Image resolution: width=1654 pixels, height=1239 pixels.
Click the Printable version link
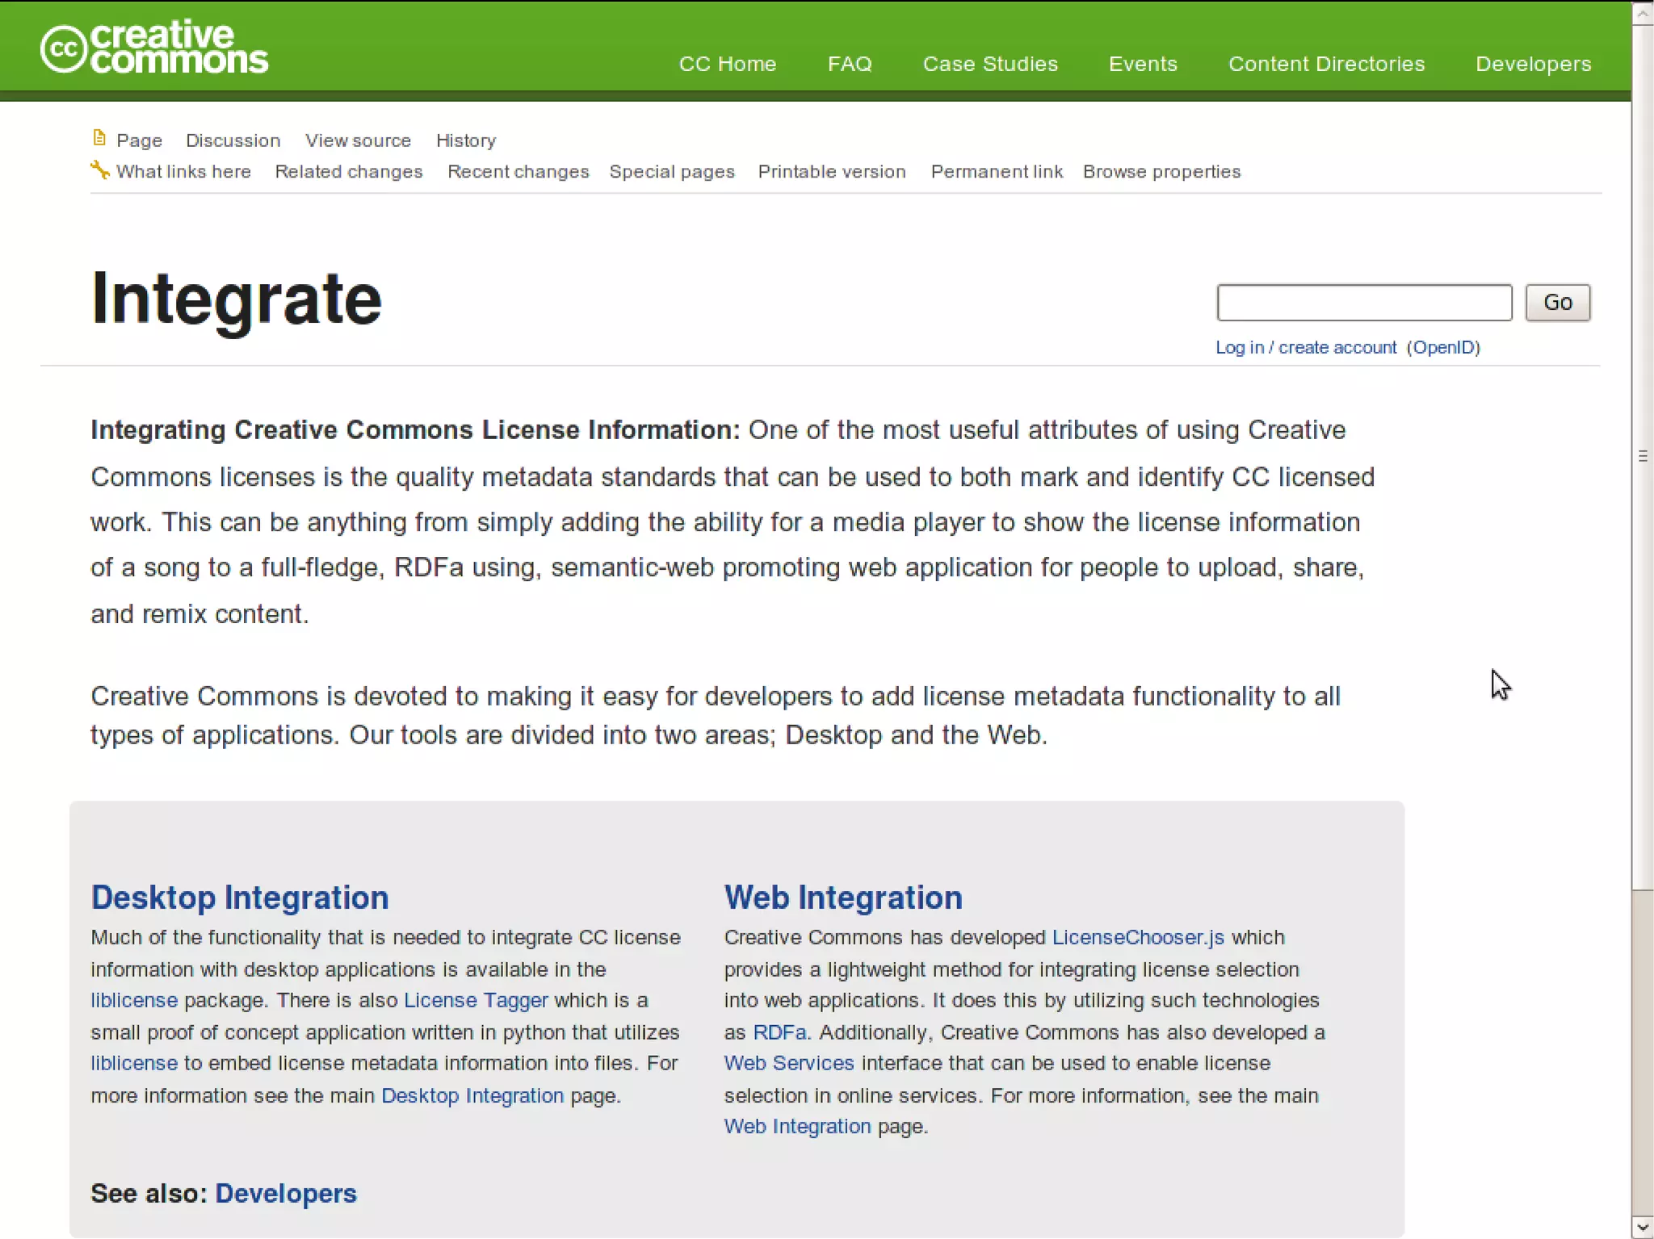[831, 172]
